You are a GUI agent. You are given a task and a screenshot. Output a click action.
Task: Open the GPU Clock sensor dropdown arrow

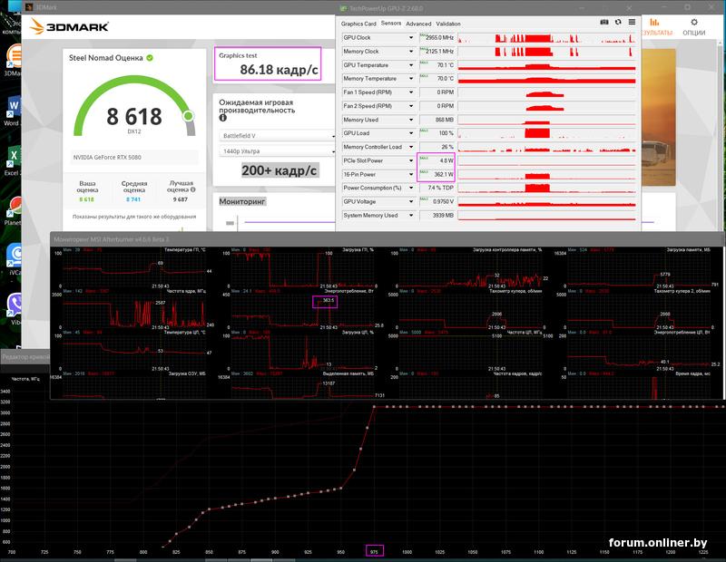pyautogui.click(x=411, y=38)
